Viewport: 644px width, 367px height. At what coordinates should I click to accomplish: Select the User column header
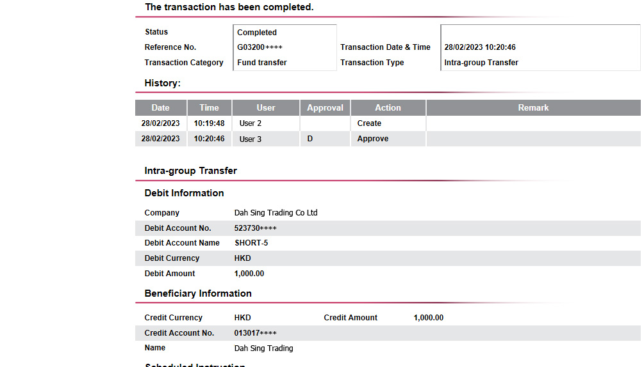pos(266,108)
